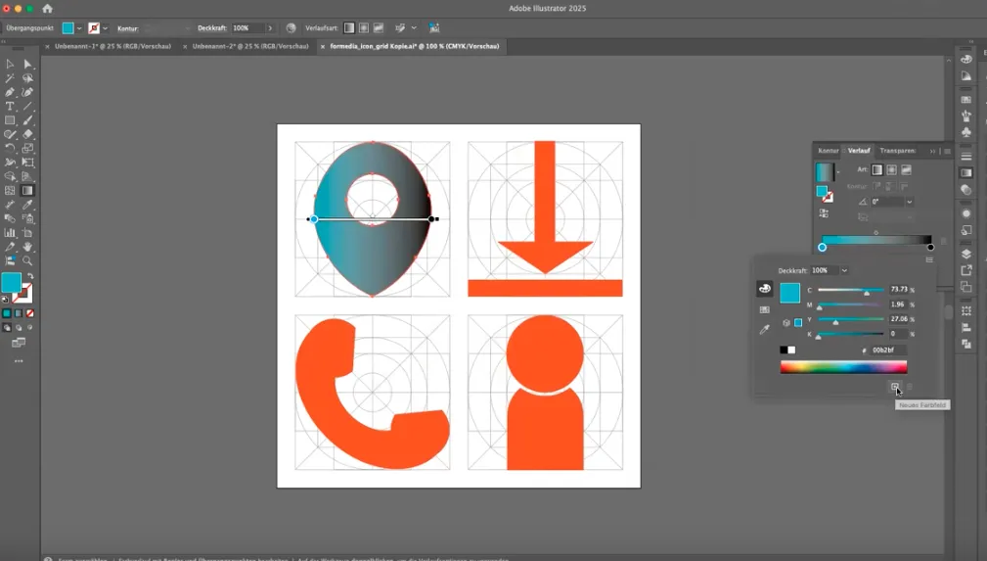Open the swatches view in color popup
This screenshot has width=987, height=561.
tap(764, 309)
